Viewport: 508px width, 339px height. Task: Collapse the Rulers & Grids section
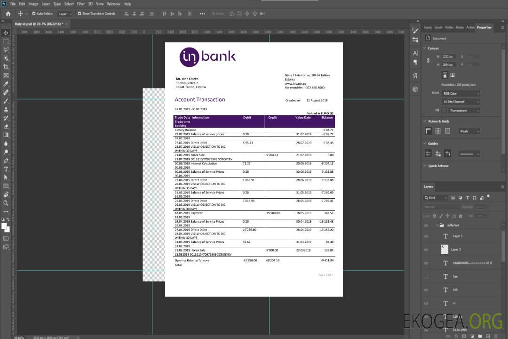click(x=425, y=121)
